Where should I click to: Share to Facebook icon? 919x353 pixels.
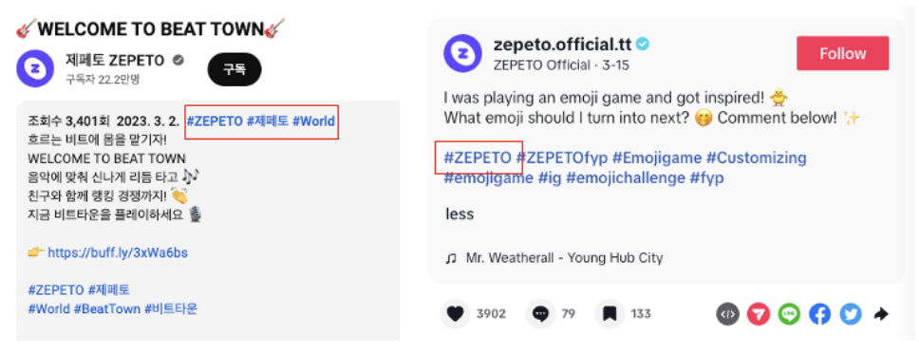(x=820, y=314)
